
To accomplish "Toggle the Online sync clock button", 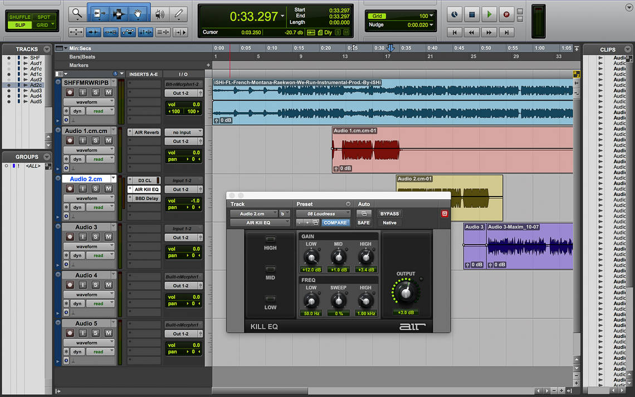I will coord(455,14).
